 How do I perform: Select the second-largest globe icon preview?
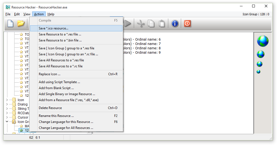point(261,54)
